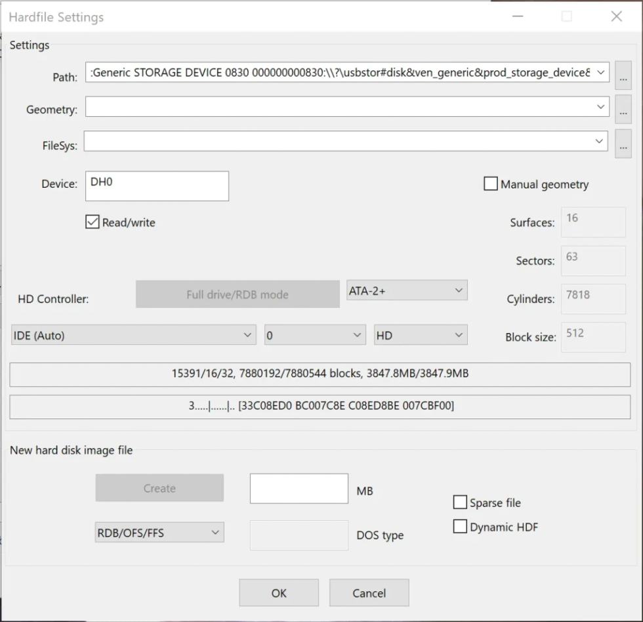Click Full drive/RDB mode button
The height and width of the screenshot is (622, 643).
238,294
